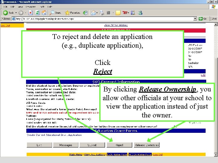Open the Links toolbar label
The image size is (218, 163).
tap(214, 19)
